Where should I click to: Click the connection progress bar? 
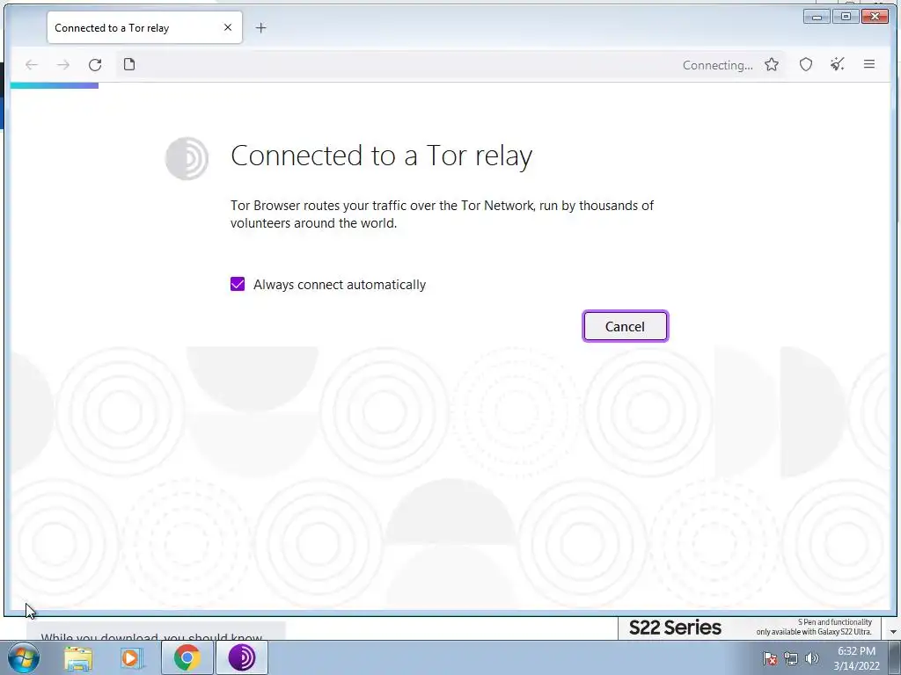[55, 85]
